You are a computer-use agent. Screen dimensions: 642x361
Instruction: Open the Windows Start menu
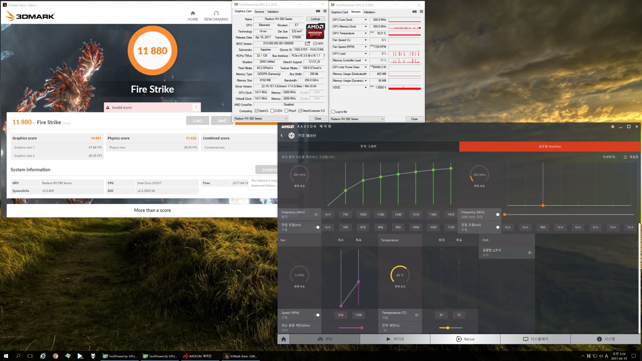(x=6, y=356)
